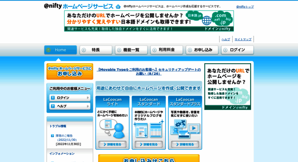Click the photos and video illustration

(185, 129)
